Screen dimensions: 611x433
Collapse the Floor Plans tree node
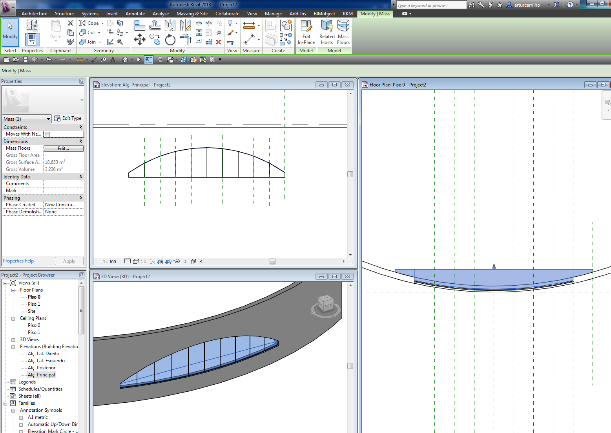pyautogui.click(x=13, y=290)
